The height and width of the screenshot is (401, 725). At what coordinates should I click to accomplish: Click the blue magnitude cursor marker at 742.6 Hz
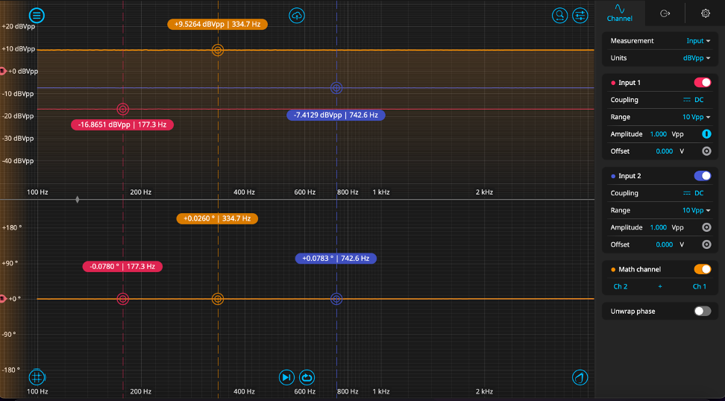336,88
